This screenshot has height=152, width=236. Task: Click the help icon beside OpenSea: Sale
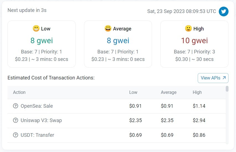coord(16,106)
